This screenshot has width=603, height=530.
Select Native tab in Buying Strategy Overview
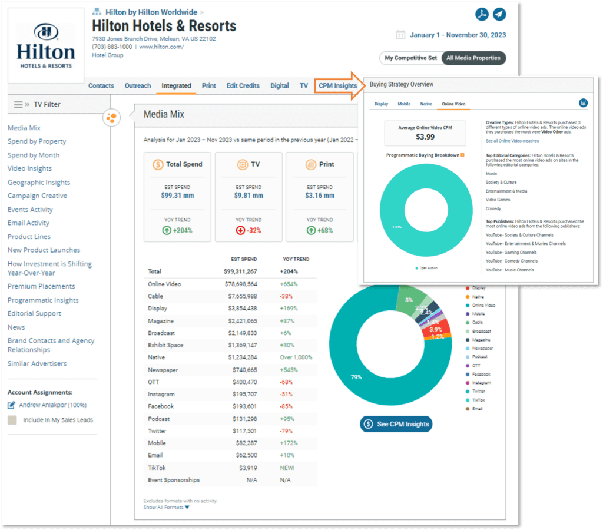(426, 104)
